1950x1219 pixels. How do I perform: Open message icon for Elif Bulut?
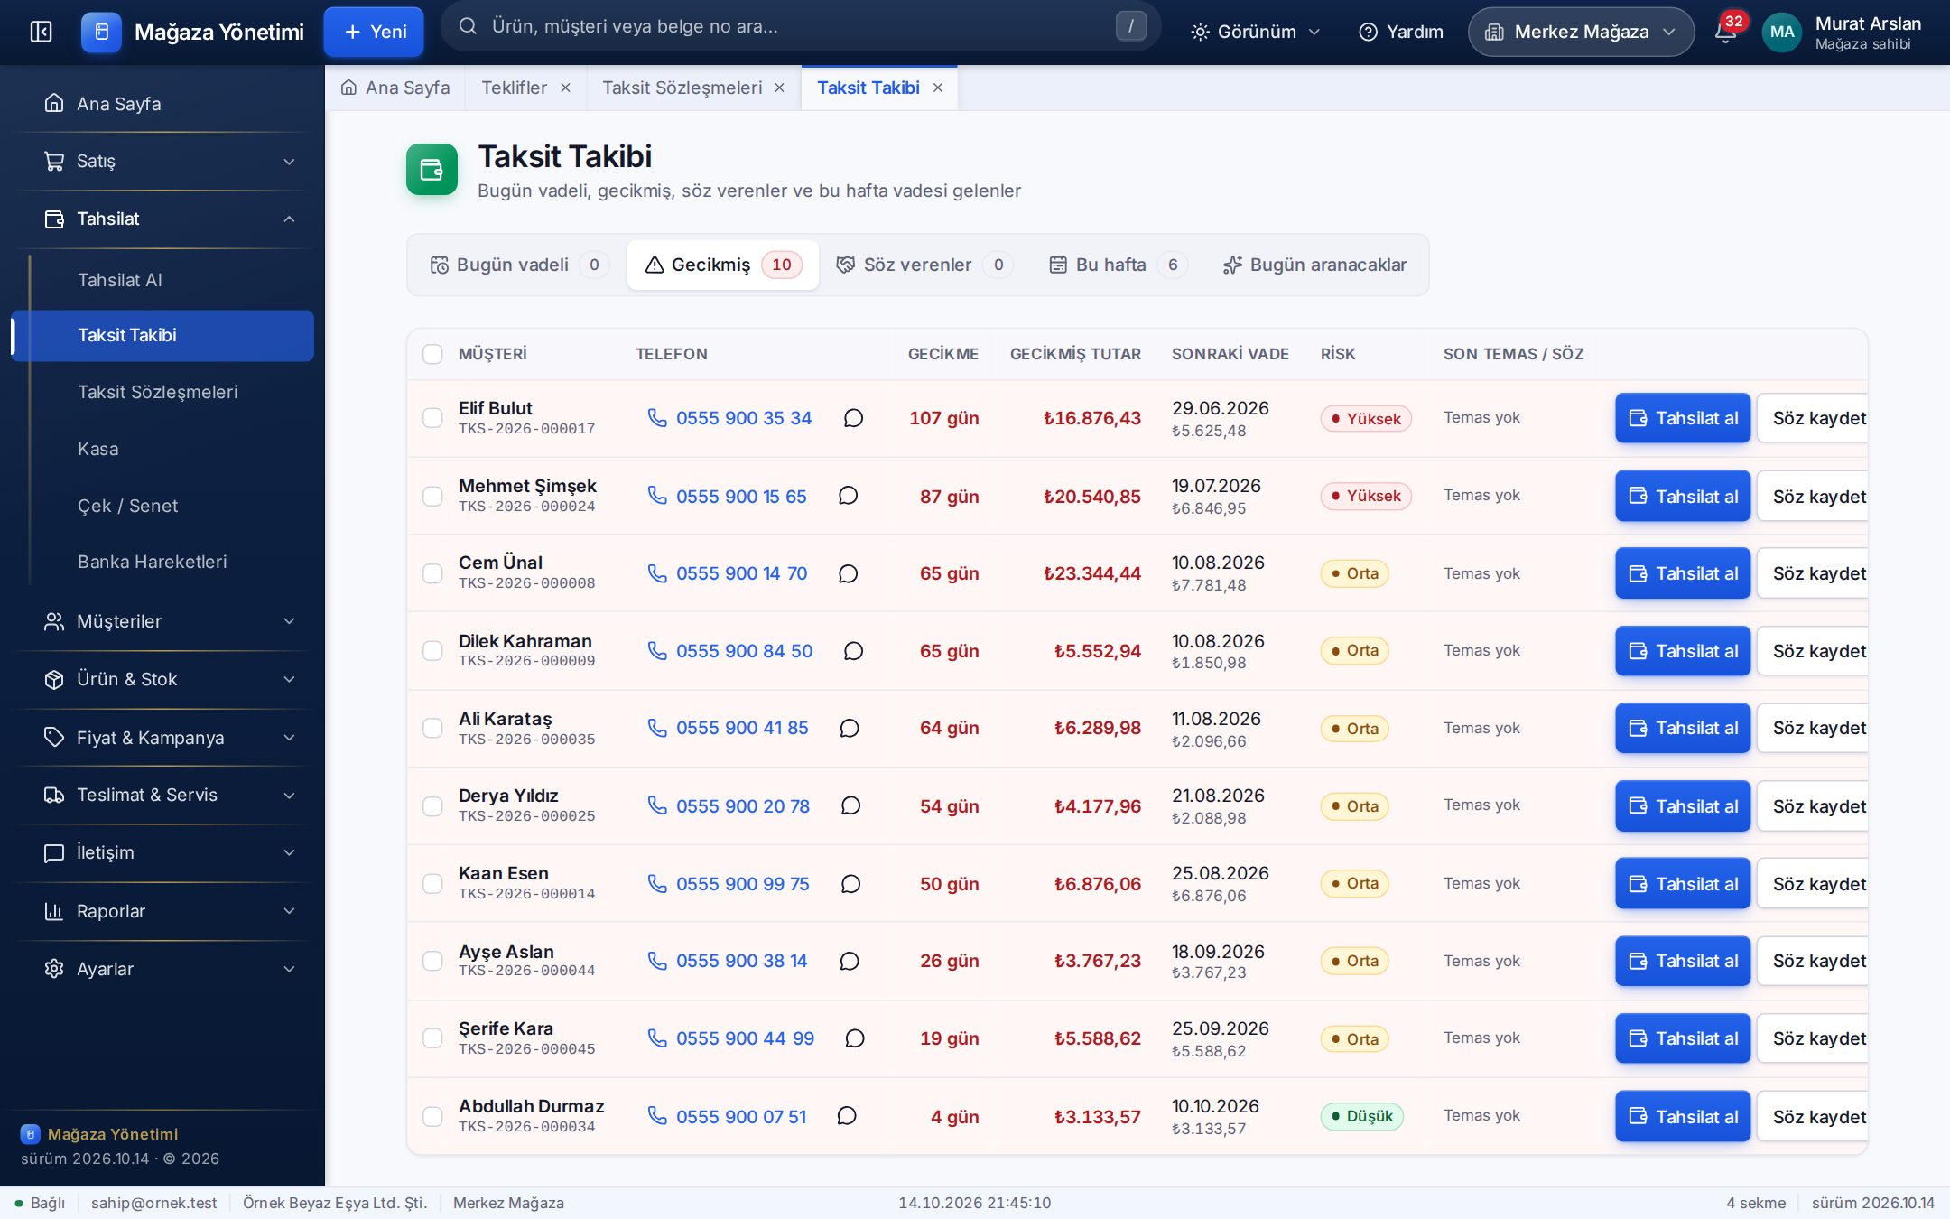[x=853, y=418]
